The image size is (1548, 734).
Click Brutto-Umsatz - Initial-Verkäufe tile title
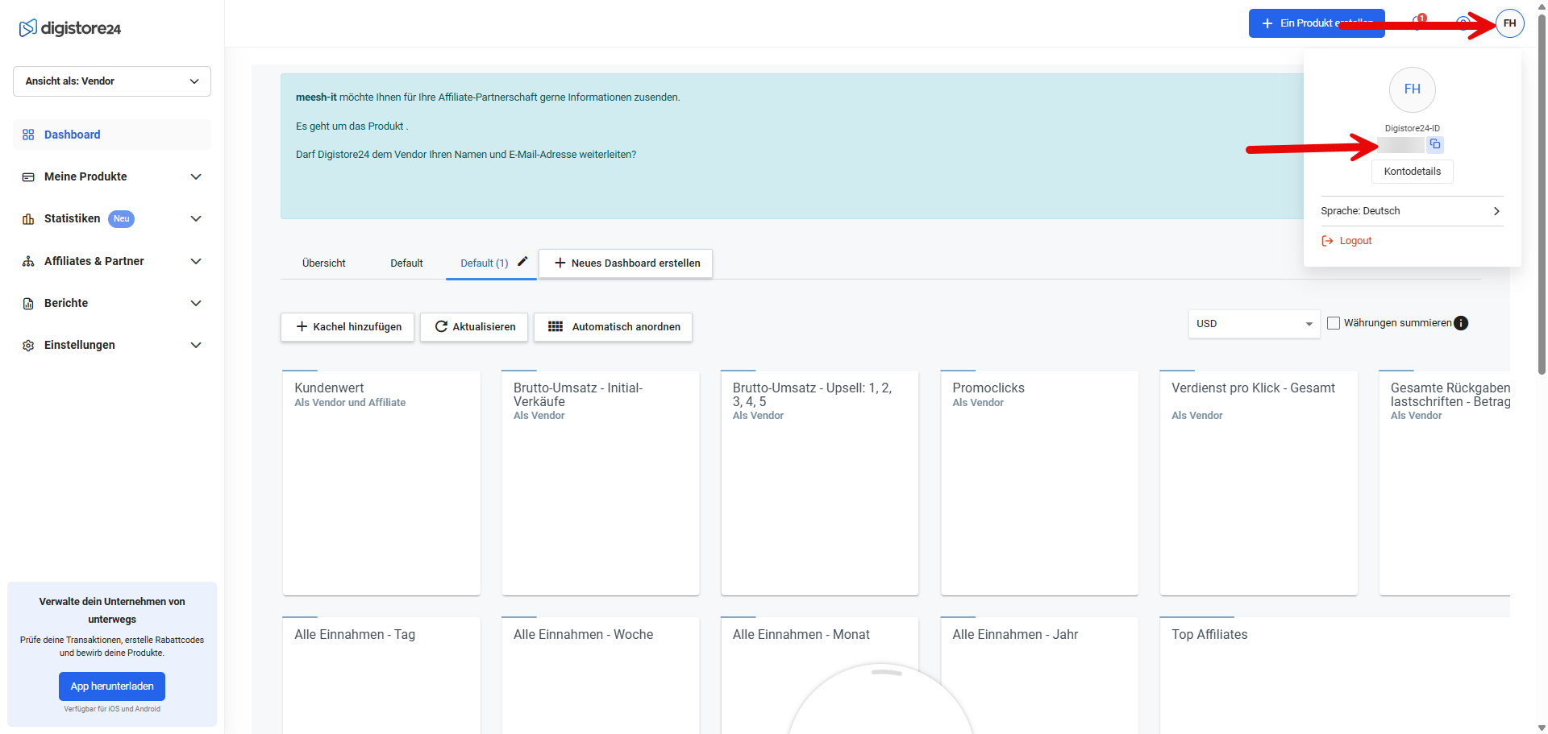pos(578,395)
